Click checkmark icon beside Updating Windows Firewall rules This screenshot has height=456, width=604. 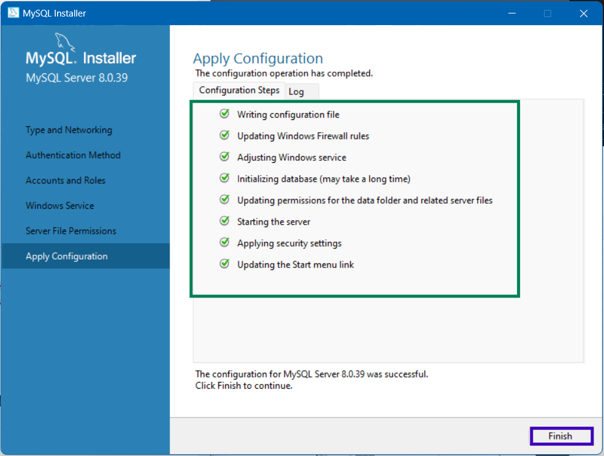[x=224, y=135]
